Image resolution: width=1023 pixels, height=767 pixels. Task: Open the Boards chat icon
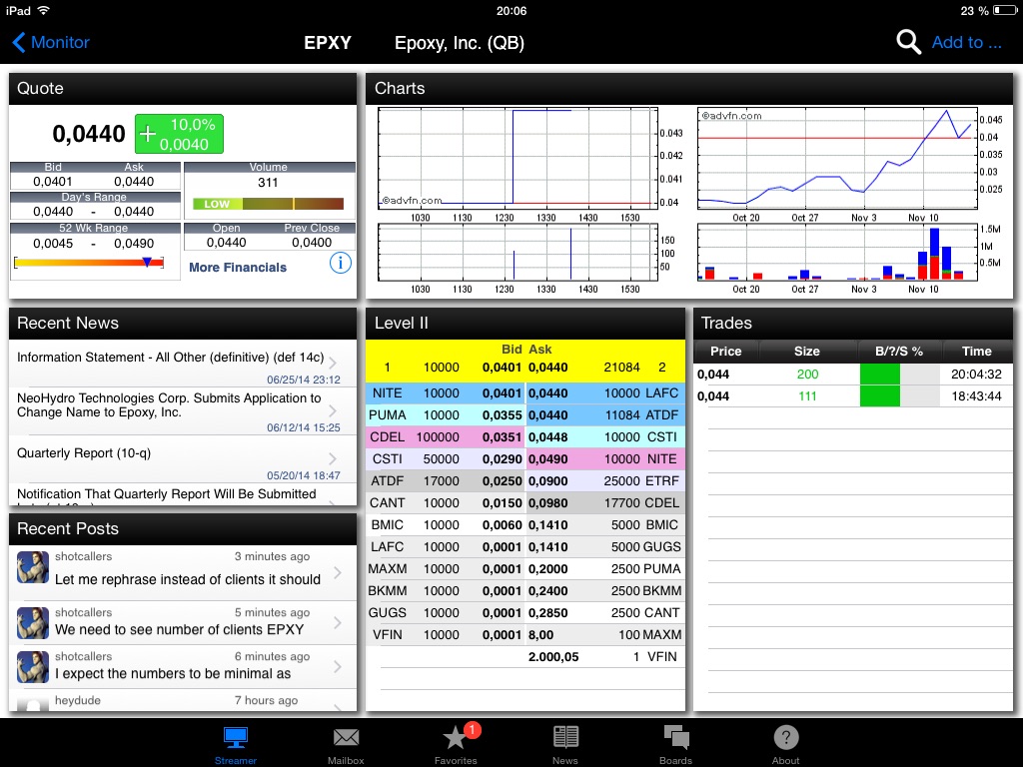pos(675,738)
